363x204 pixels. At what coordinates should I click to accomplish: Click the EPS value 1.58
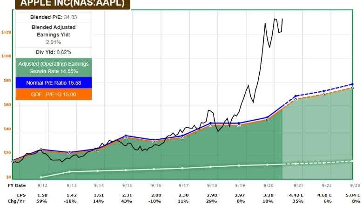coord(42,195)
